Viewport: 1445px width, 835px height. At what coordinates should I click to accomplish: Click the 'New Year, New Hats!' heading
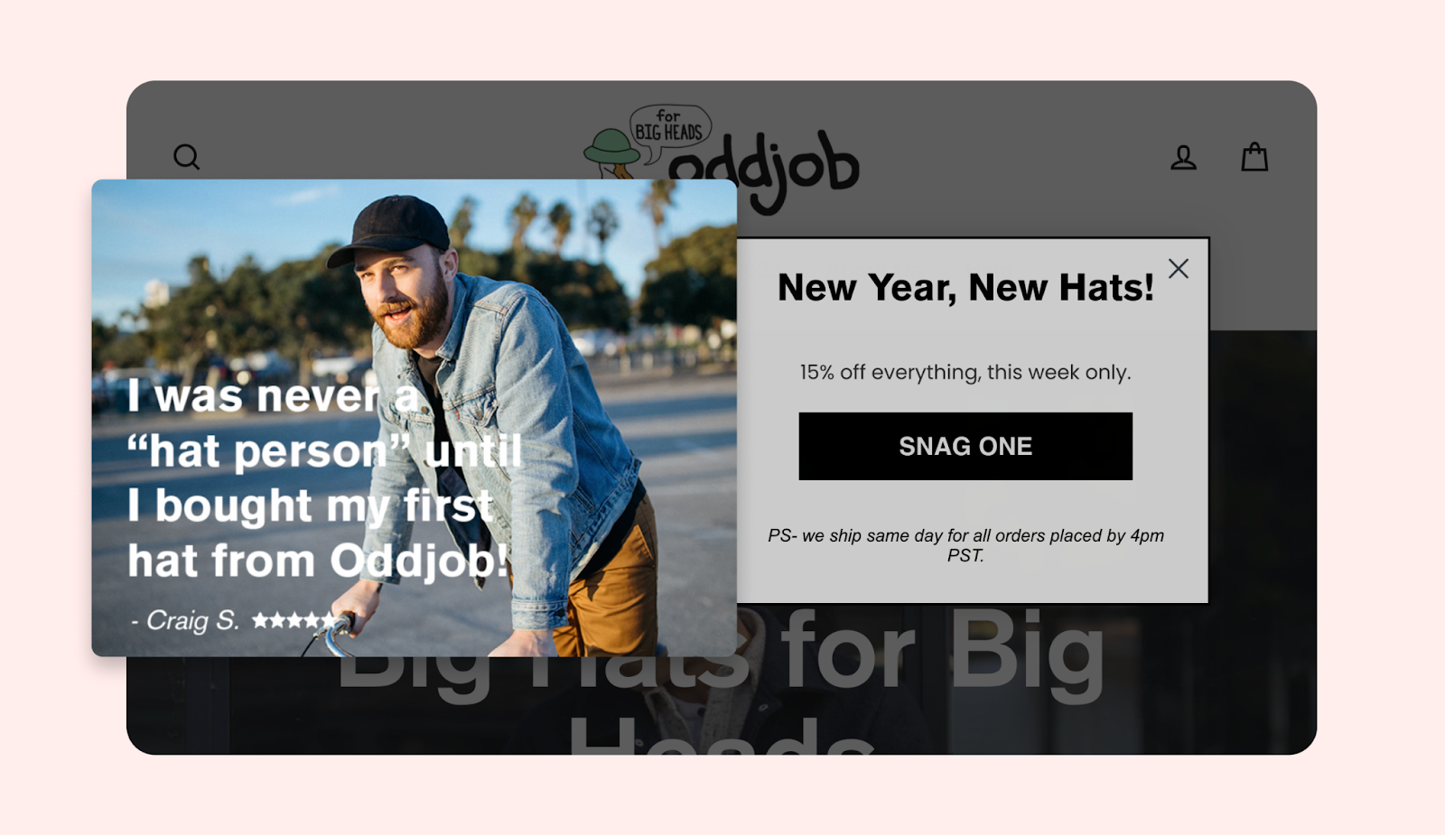pyautogui.click(x=965, y=288)
